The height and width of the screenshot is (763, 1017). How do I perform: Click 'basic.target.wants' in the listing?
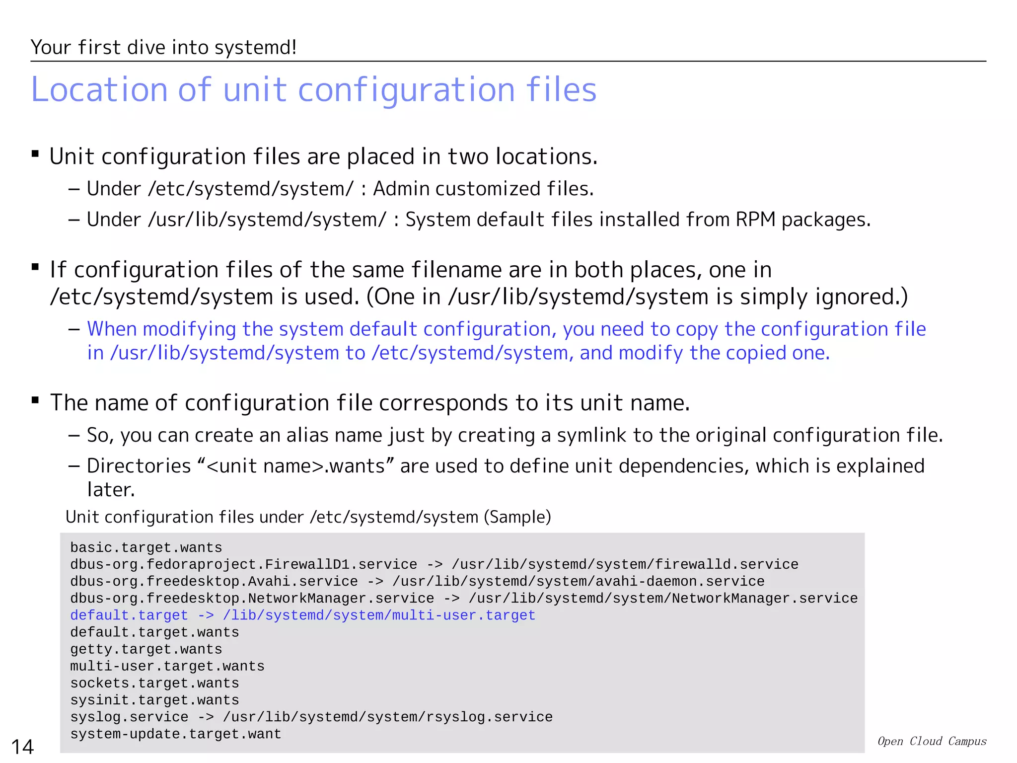point(146,547)
